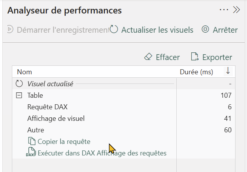
Task: Toggle sort order with the down arrow
Action: pyautogui.click(x=228, y=71)
